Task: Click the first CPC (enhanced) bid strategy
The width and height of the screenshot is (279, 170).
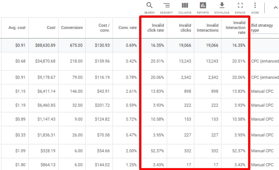Action: pos(265,61)
